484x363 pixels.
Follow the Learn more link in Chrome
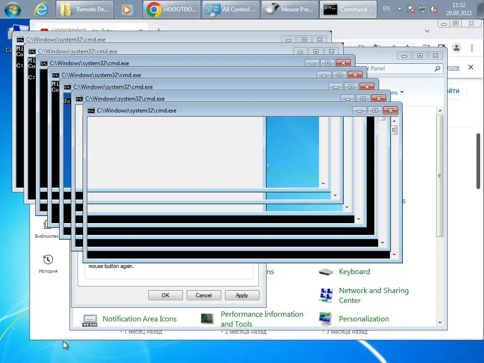coord(453,67)
